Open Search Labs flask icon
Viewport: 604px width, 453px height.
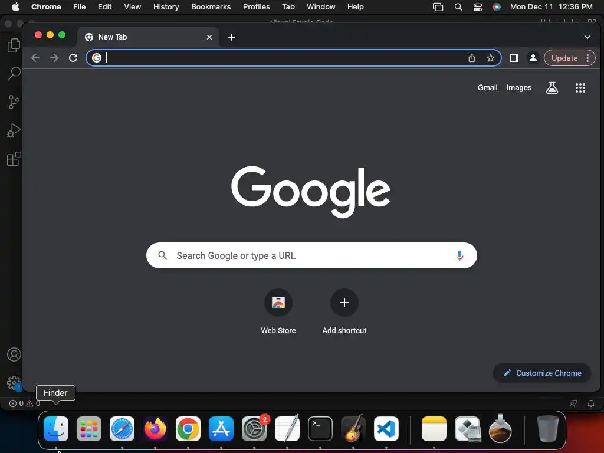coord(552,88)
